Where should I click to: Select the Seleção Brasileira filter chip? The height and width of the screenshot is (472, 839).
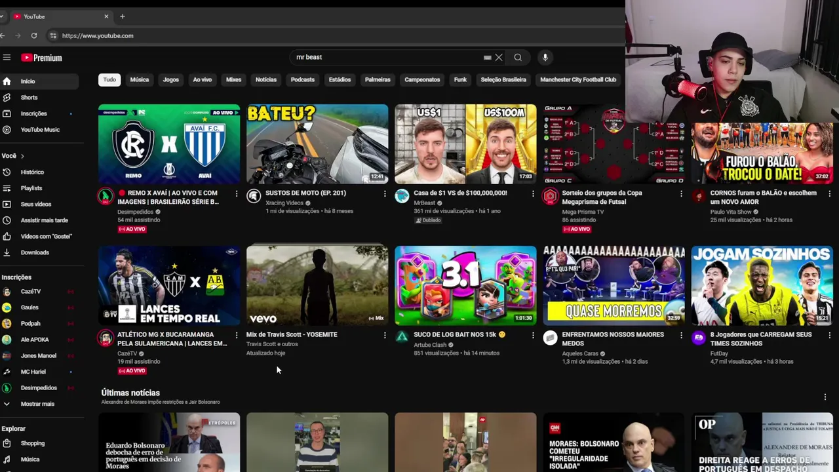pos(503,80)
